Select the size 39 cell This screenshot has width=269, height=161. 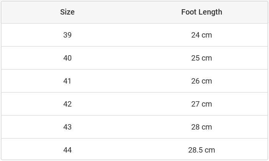coord(67,35)
